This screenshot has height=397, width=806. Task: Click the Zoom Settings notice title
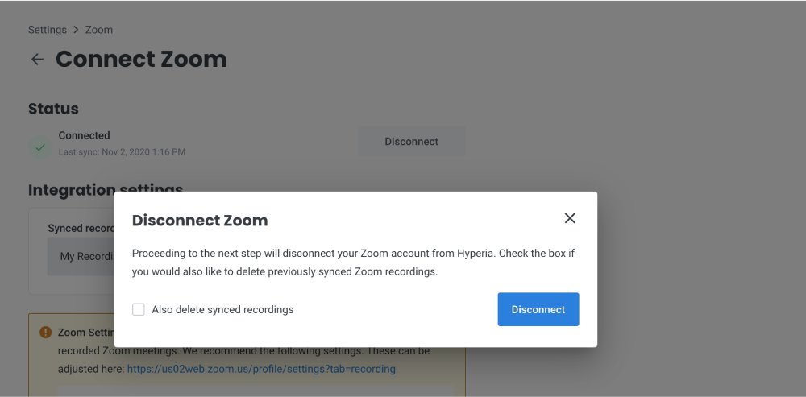pyautogui.click(x=86, y=333)
